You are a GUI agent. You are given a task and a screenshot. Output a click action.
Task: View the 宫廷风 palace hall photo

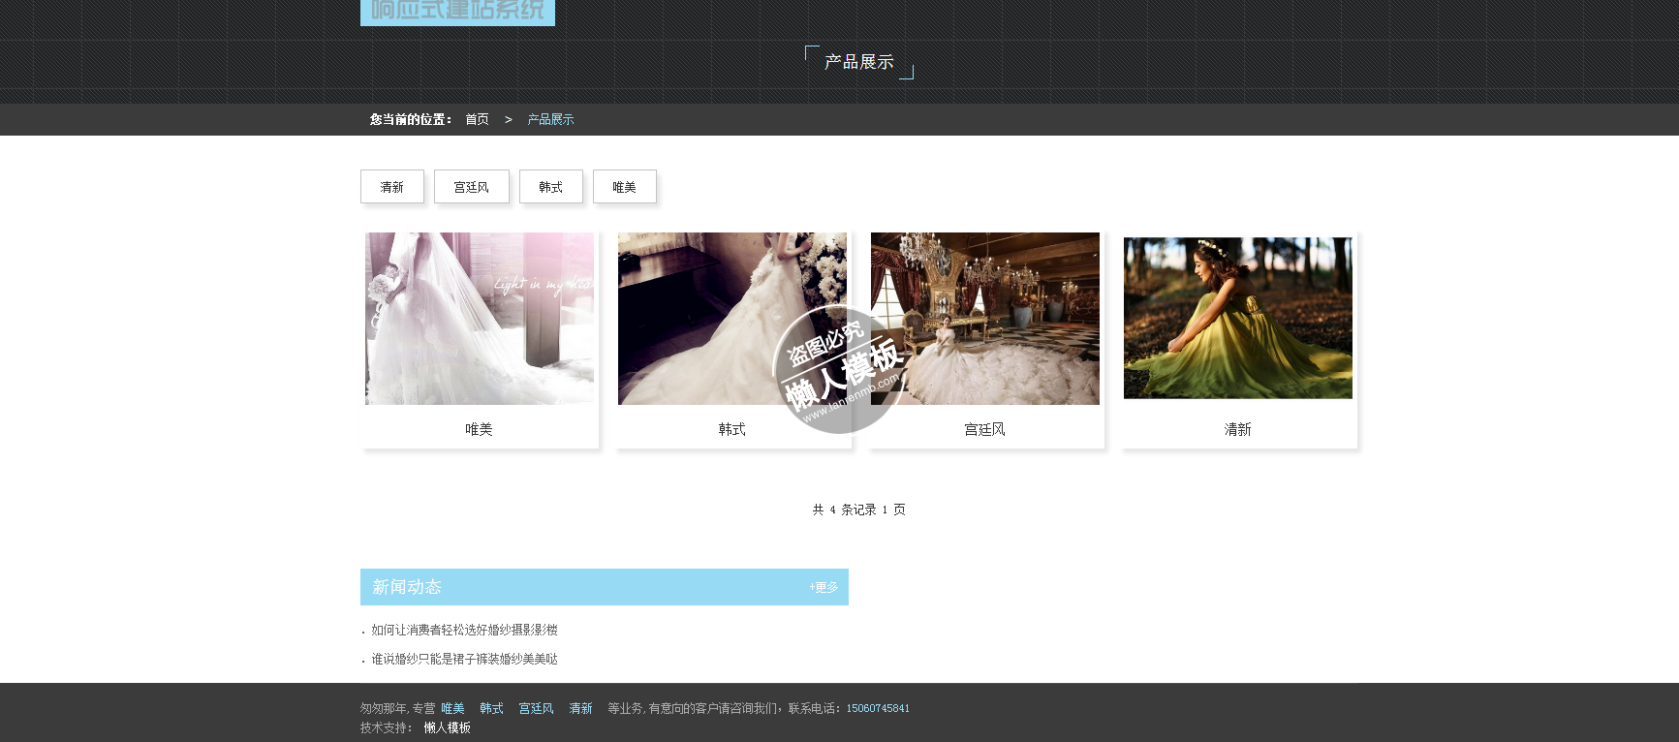[x=985, y=319]
